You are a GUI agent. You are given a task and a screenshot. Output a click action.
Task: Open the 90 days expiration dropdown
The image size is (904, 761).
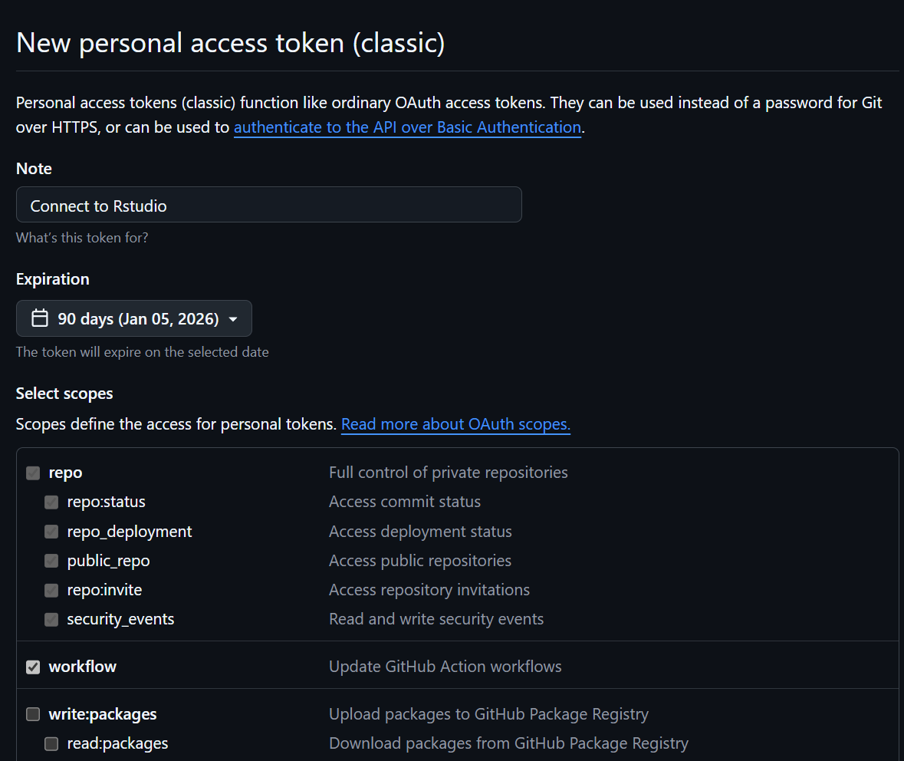point(134,318)
